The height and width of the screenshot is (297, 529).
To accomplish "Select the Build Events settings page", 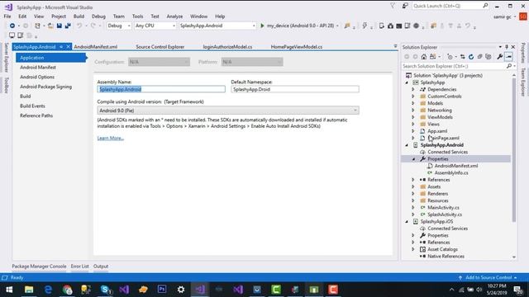I will click(x=32, y=106).
